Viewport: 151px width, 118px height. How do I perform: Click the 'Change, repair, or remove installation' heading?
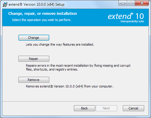point(42,14)
